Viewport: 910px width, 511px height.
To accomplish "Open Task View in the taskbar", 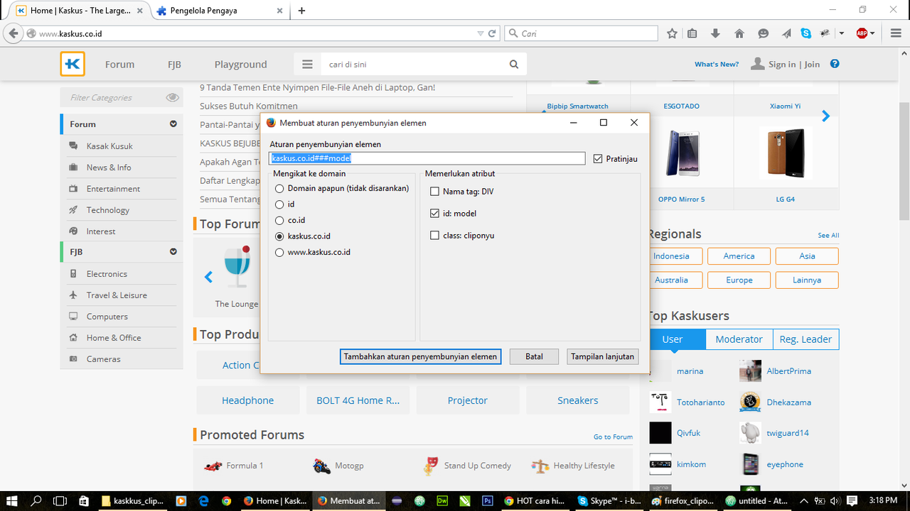I will [60, 500].
